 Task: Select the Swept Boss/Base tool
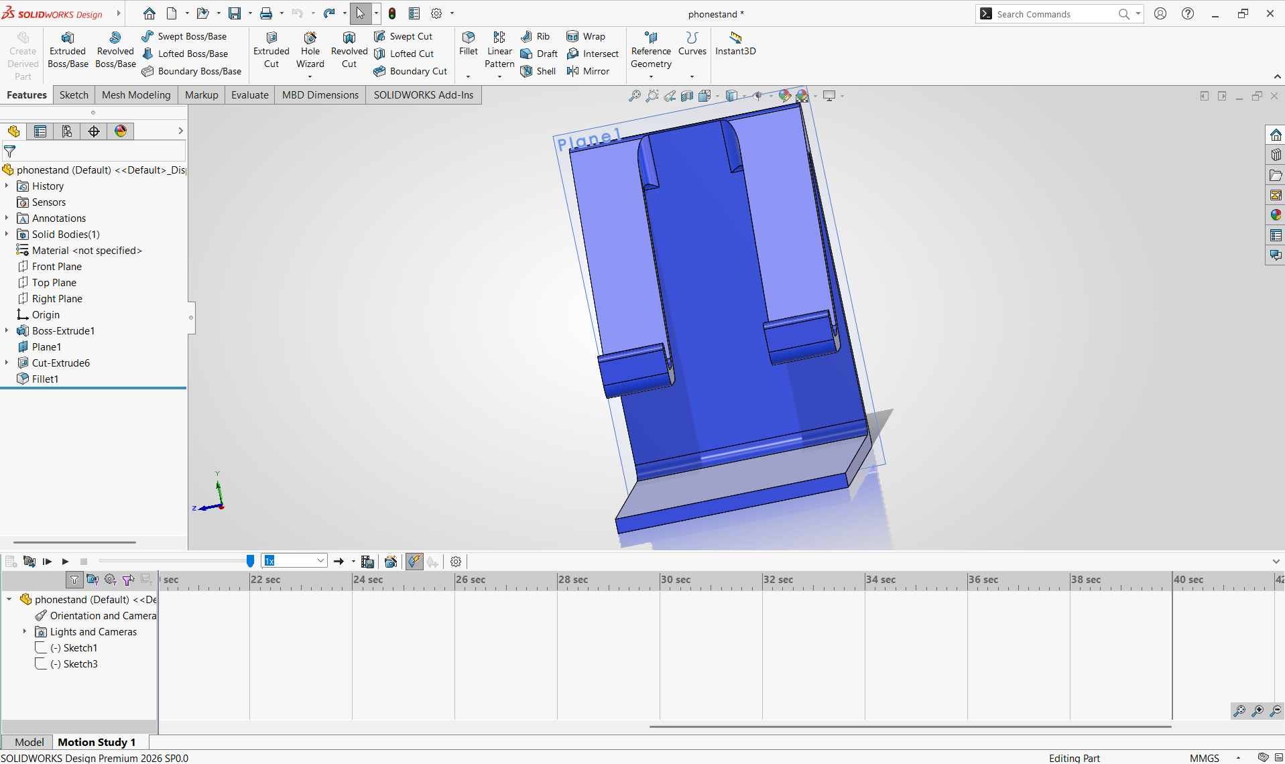pos(184,36)
